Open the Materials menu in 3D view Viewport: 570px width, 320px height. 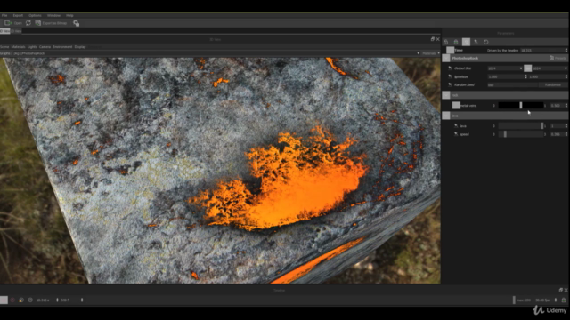tap(18, 47)
